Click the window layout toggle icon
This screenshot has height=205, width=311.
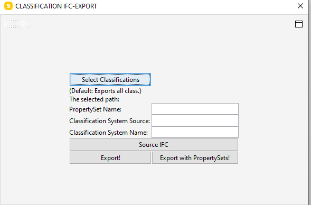[299, 24]
